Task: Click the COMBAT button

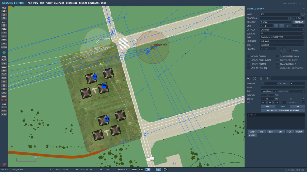Action: (299, 22)
